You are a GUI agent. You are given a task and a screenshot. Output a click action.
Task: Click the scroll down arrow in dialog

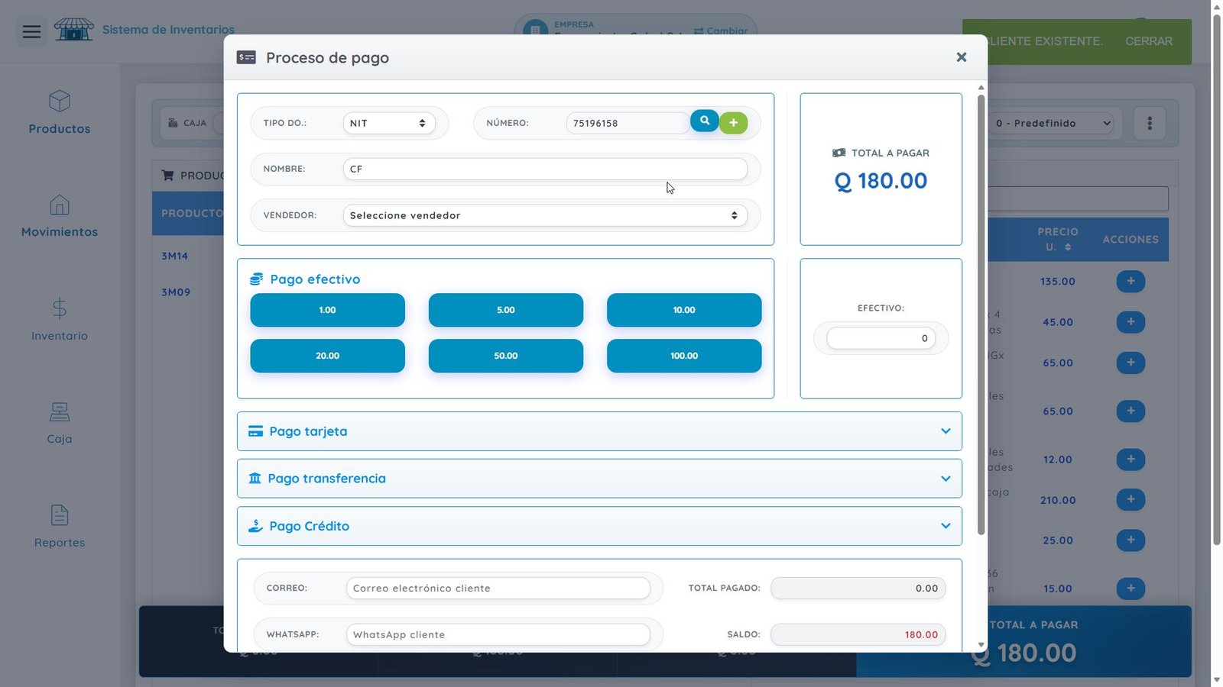tap(981, 645)
